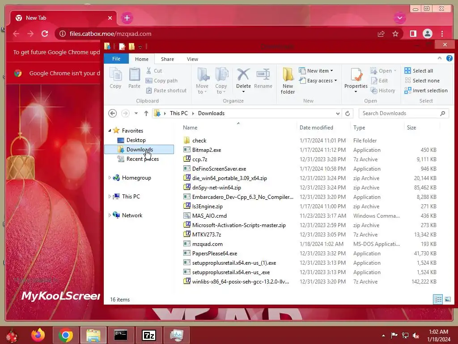This screenshot has height=344, width=458.
Task: Click the Chrome address bar URL
Action: point(110,34)
